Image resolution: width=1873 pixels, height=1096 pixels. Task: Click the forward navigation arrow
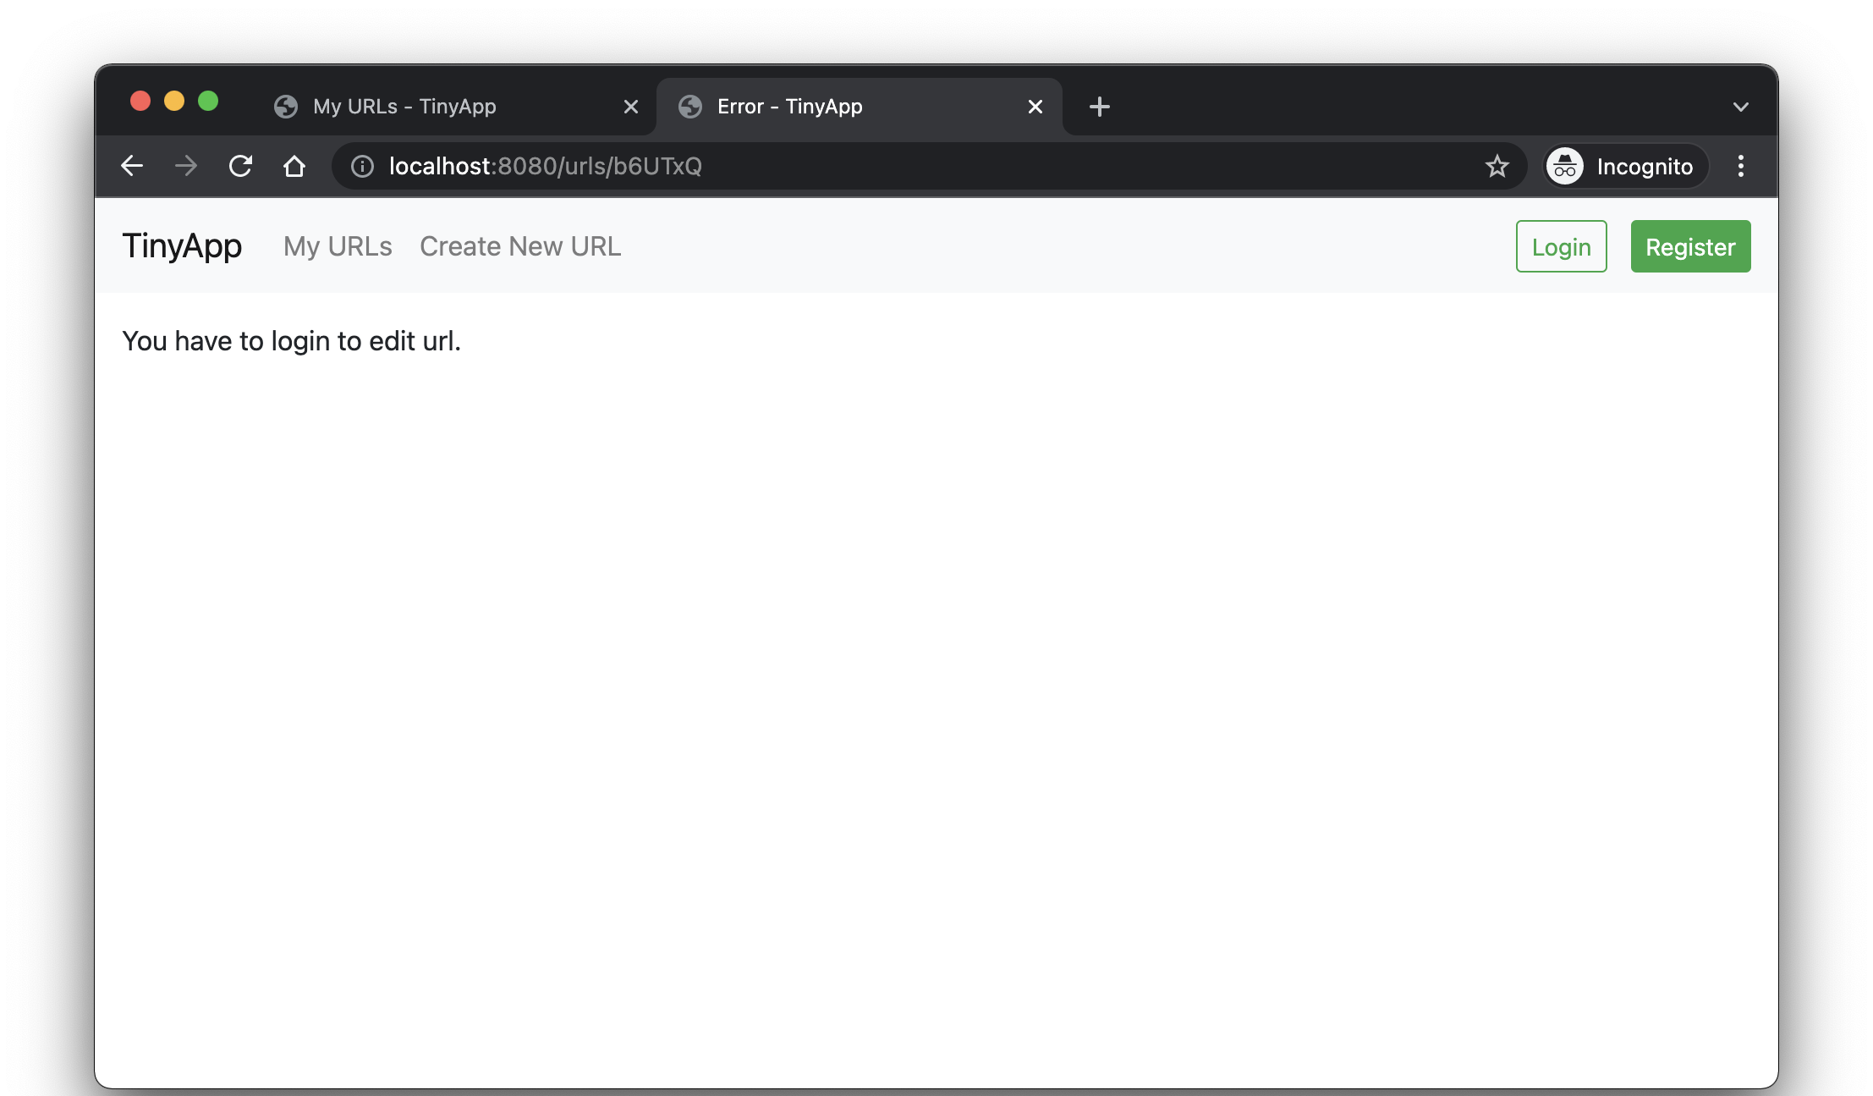[186, 166]
